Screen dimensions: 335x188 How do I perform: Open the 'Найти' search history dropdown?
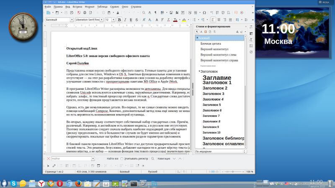[93, 159]
